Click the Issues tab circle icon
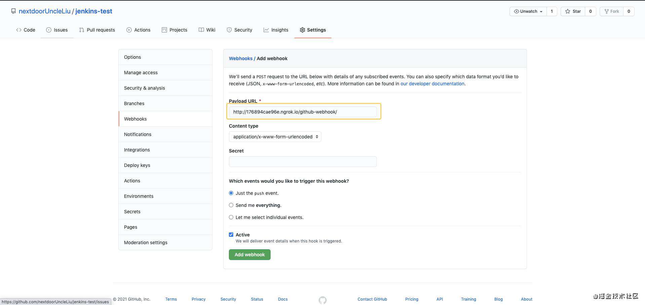The width and height of the screenshot is (645, 305). tap(49, 30)
